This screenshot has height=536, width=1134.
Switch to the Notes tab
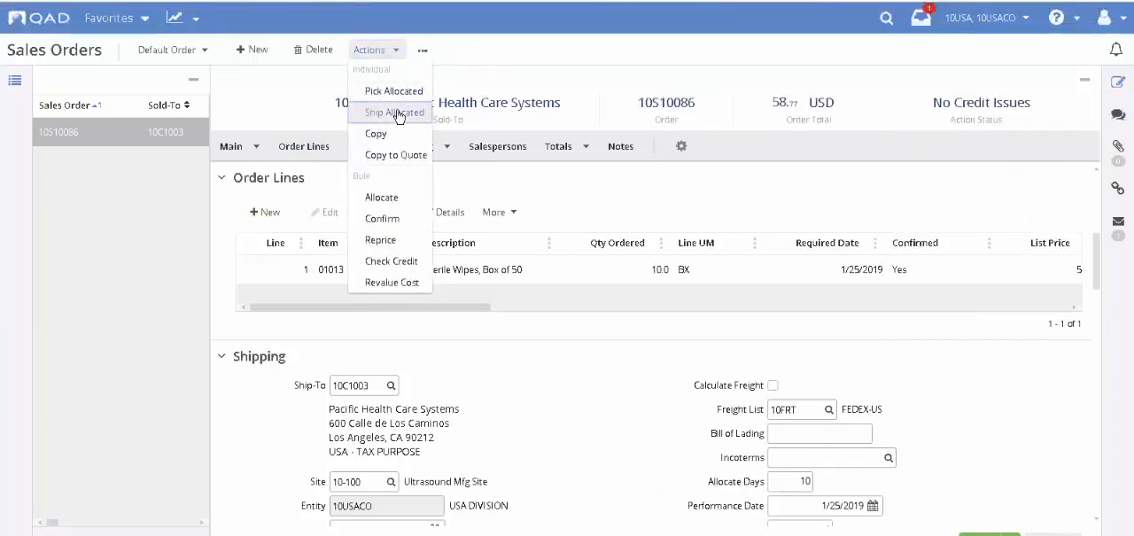click(x=620, y=146)
